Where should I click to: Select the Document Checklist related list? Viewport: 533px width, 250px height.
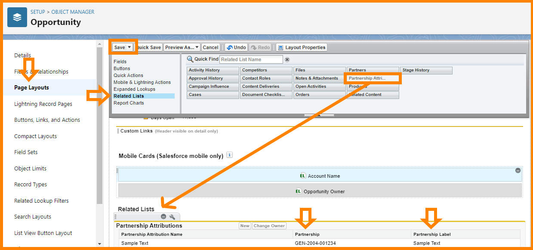[266, 95]
